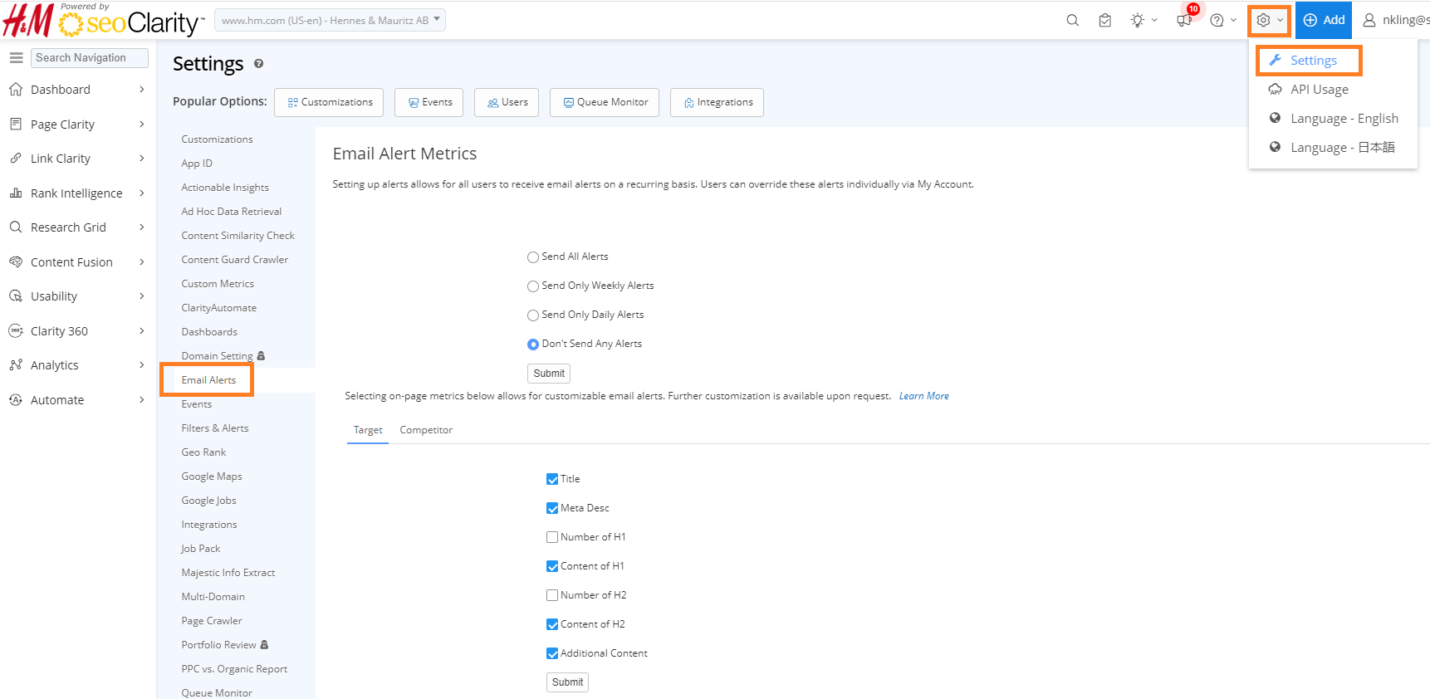Click the help icon beside Settings title
1430x699 pixels.
tap(258, 64)
